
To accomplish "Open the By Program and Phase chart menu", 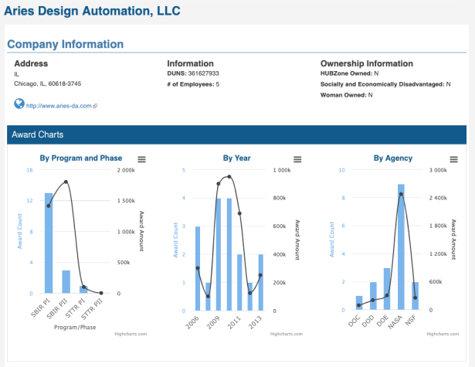I will tap(141, 158).
